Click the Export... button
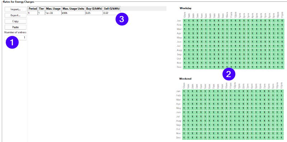 coord(15,15)
